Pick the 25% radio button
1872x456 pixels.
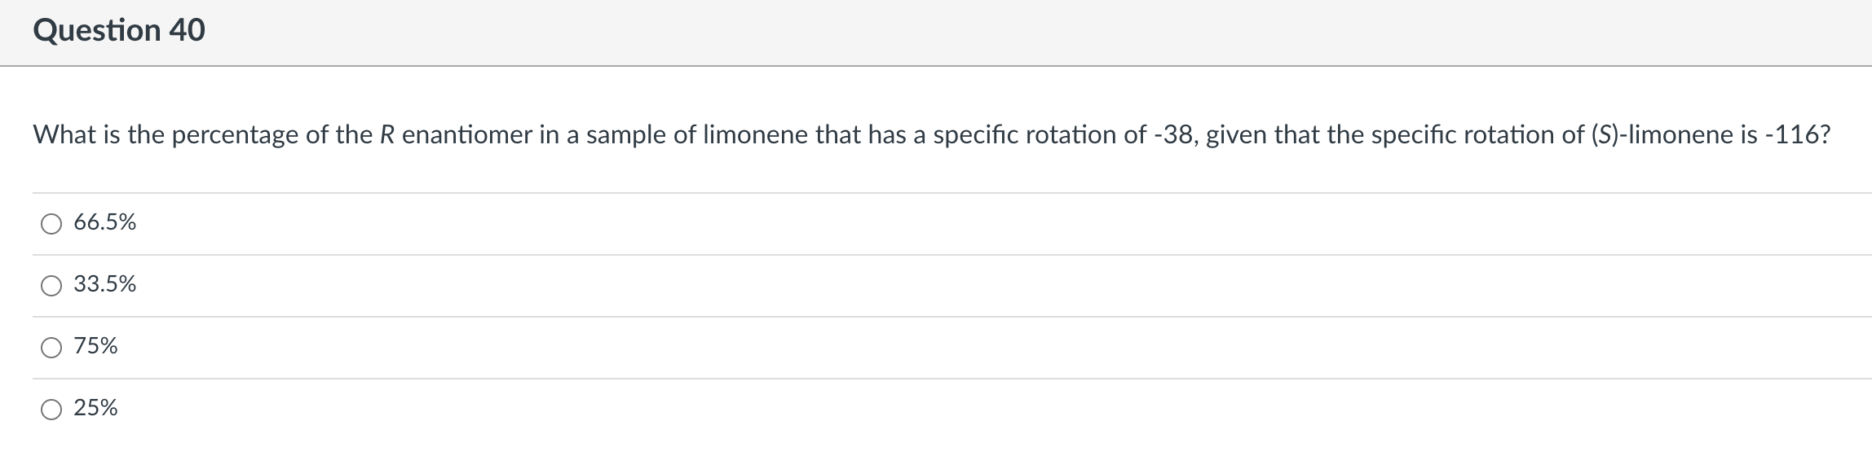pyautogui.click(x=51, y=410)
